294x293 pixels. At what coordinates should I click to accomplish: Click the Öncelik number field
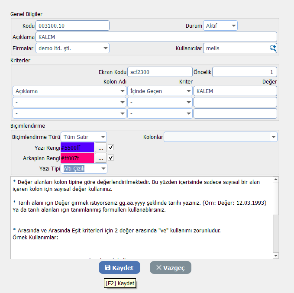245,72
